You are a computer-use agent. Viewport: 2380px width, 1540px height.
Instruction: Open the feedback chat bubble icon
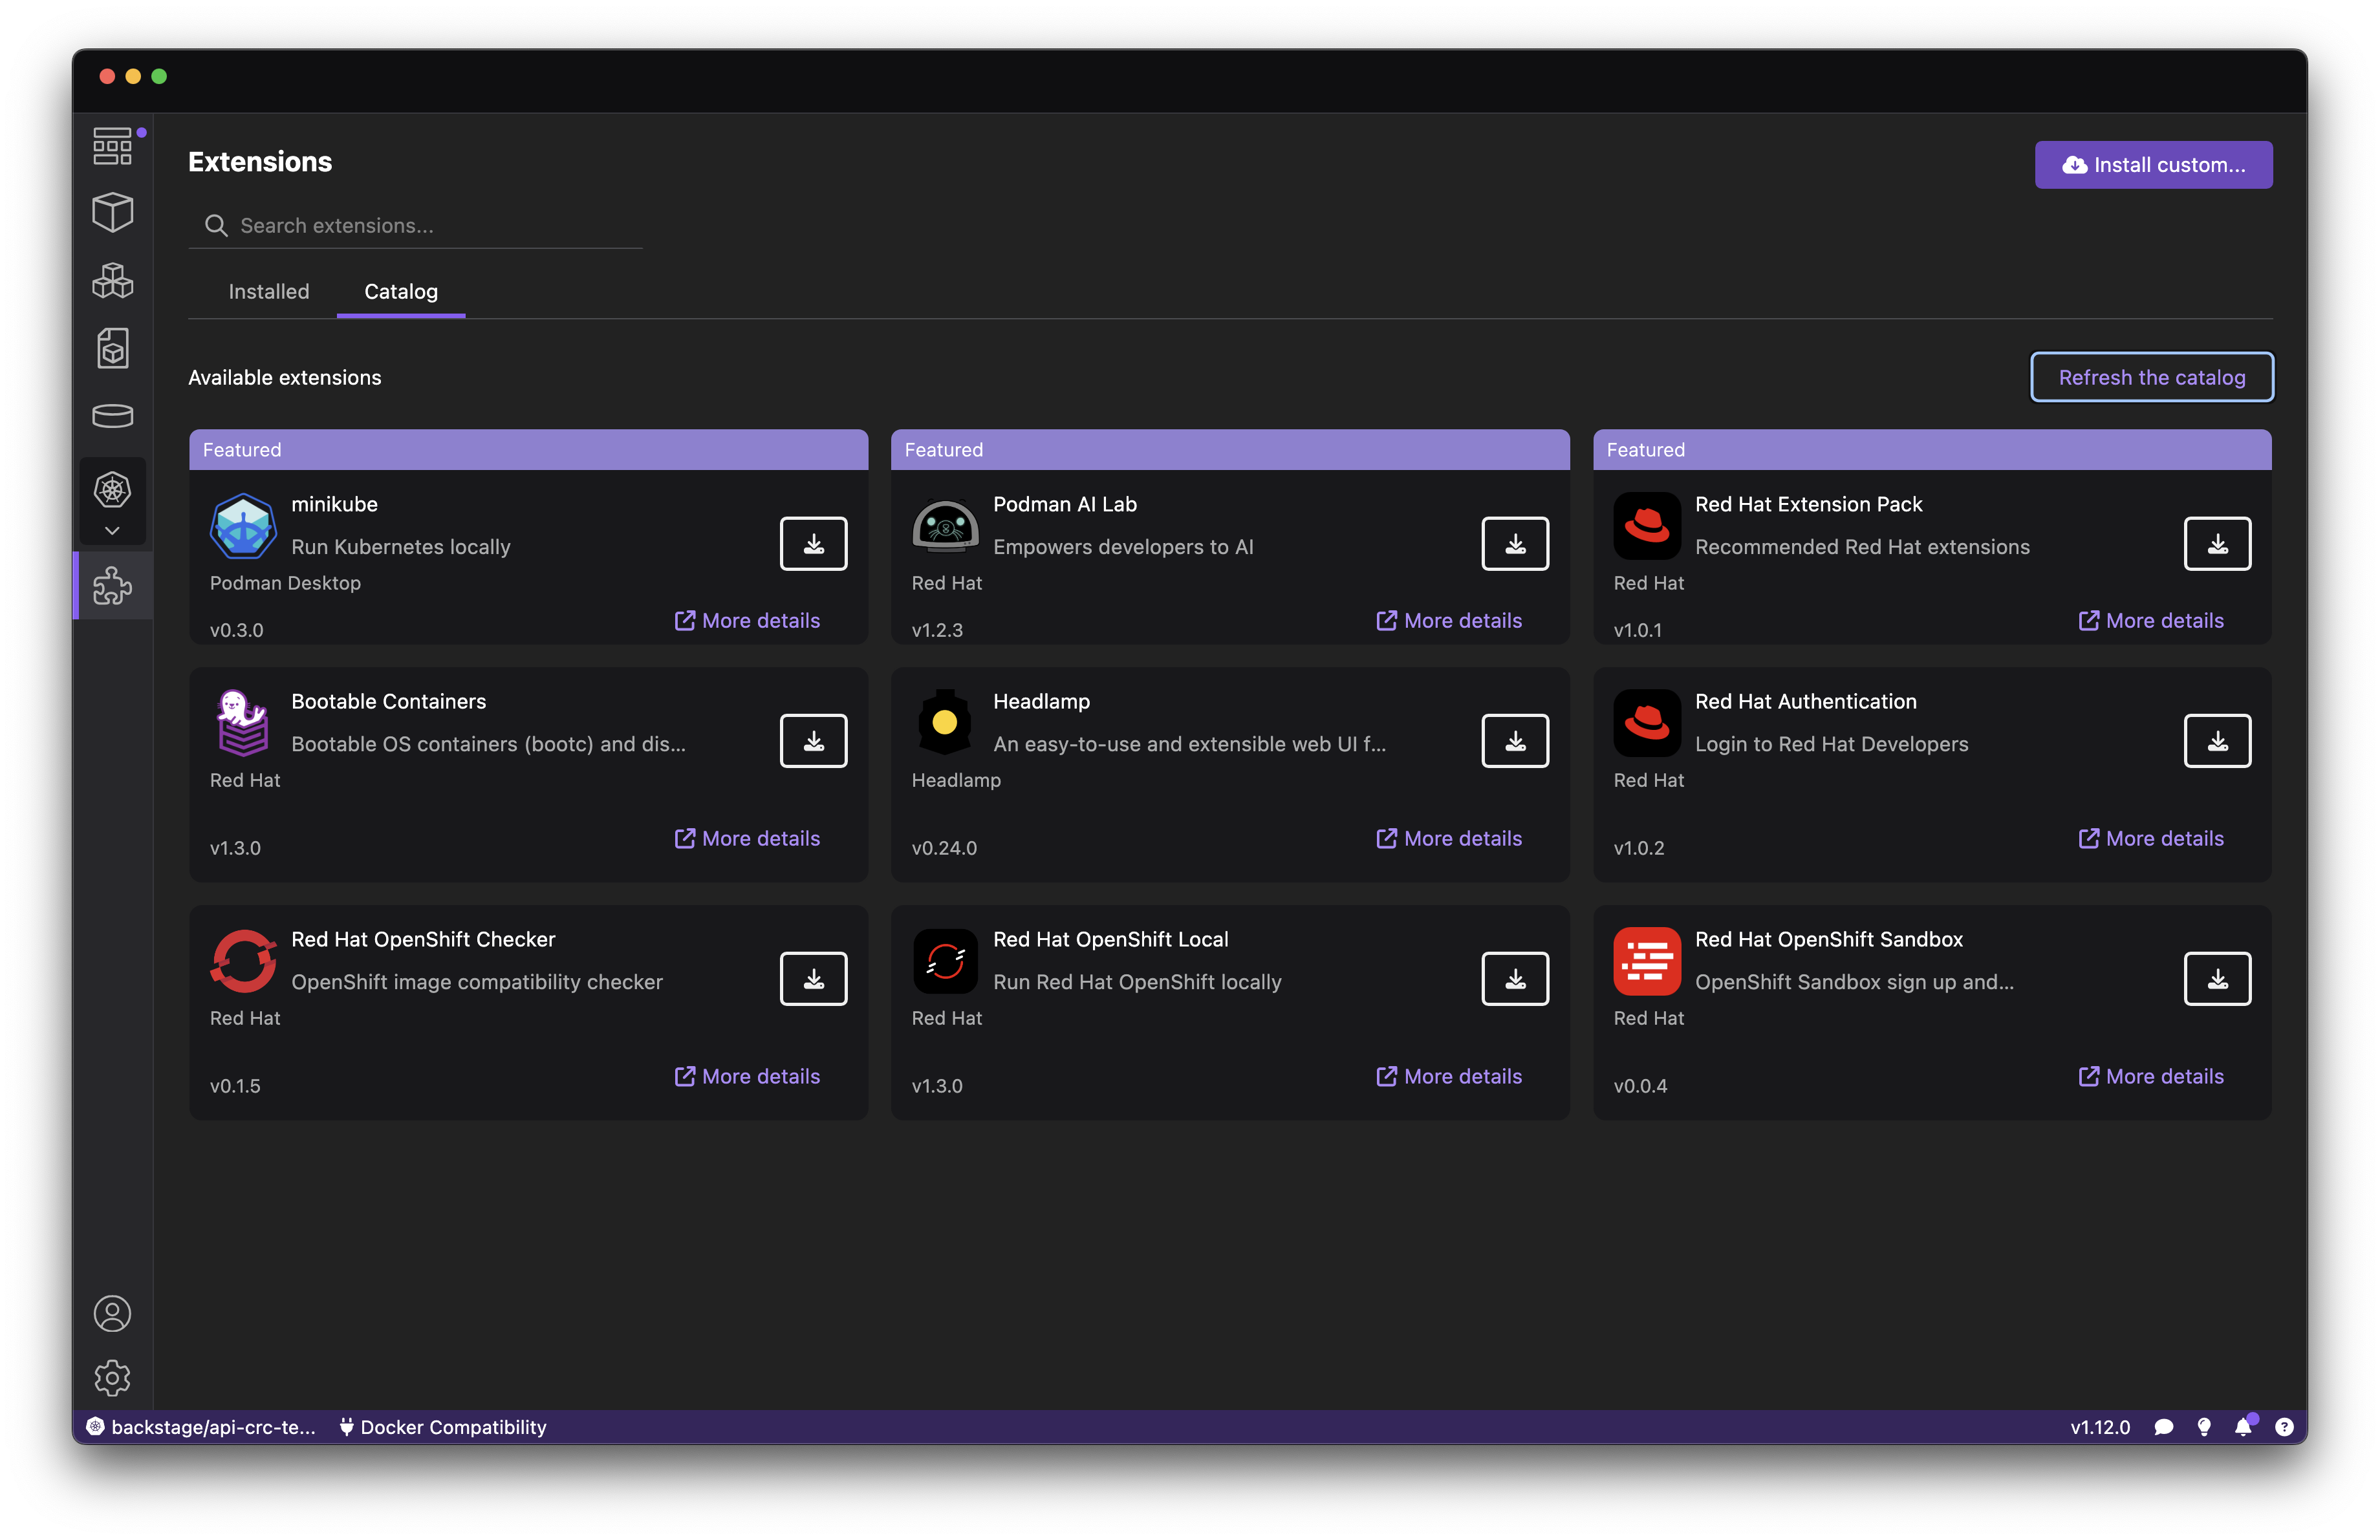[x=2164, y=1427]
